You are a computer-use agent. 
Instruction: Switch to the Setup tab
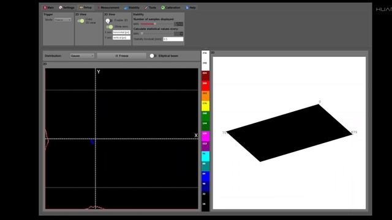click(86, 8)
